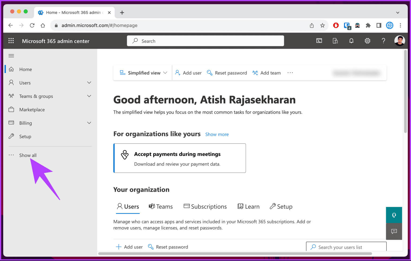The image size is (411, 261).
Task: Switch to the Learn tab
Action: click(x=249, y=206)
